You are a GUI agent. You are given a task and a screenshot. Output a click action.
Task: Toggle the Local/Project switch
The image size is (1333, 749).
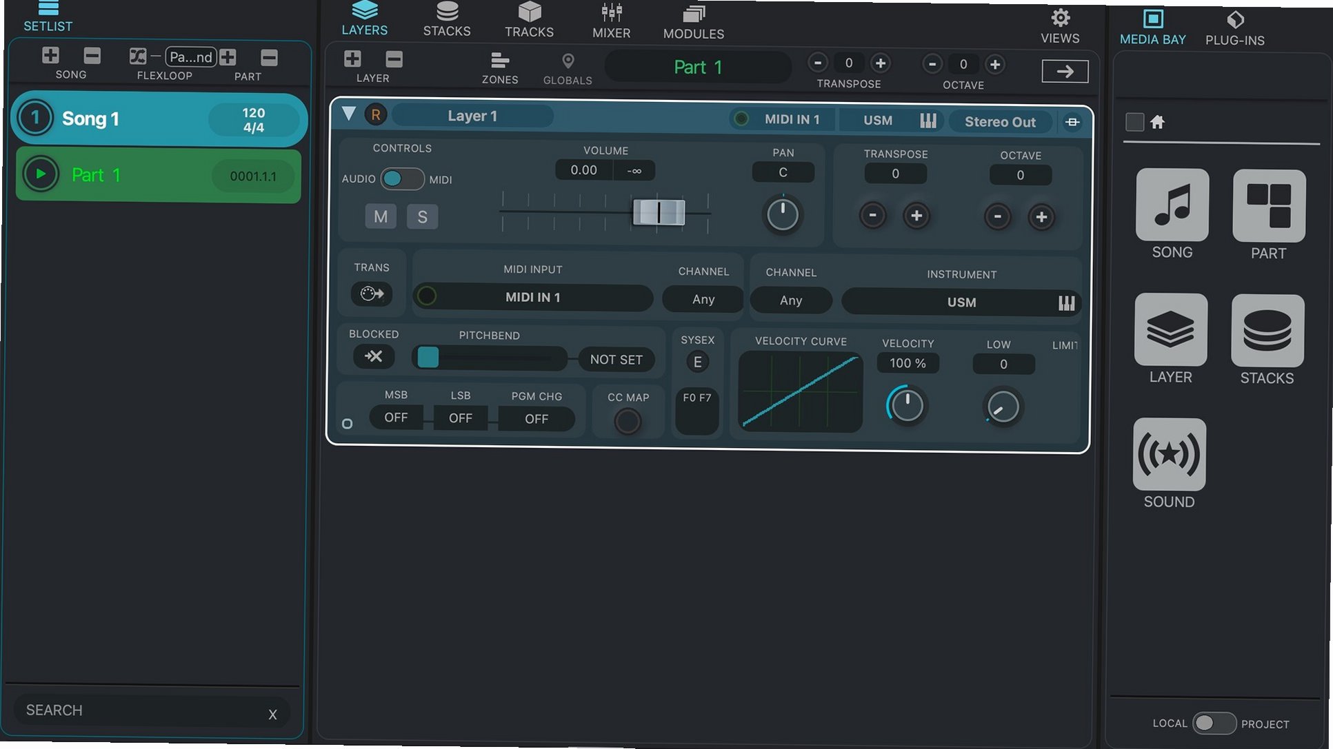[x=1214, y=723]
